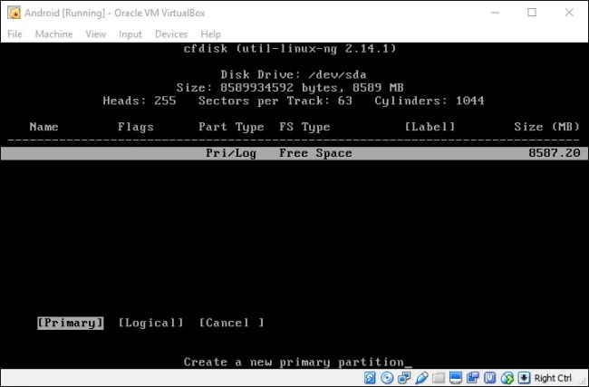Open the Machine menu
Image resolution: width=589 pixels, height=387 pixels.
pyautogui.click(x=53, y=34)
